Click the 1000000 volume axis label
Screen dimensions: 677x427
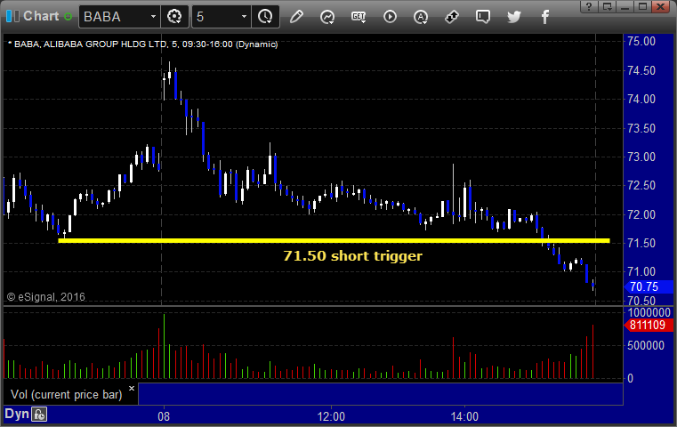point(649,312)
